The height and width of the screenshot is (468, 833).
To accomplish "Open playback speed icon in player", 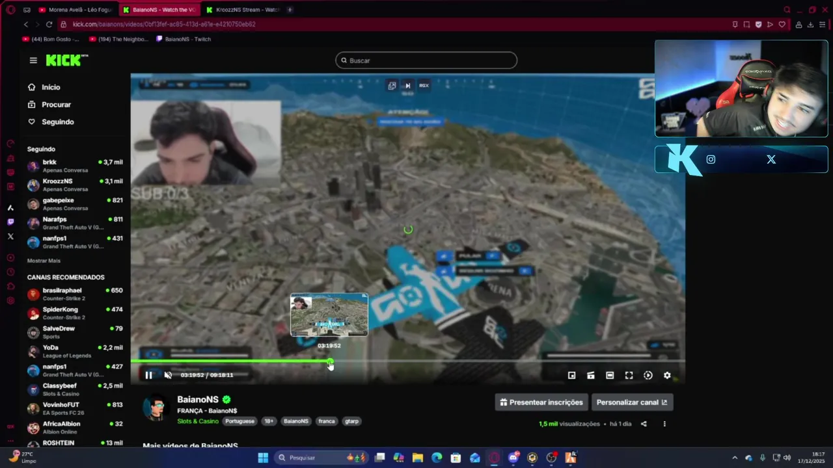I will coord(648,375).
